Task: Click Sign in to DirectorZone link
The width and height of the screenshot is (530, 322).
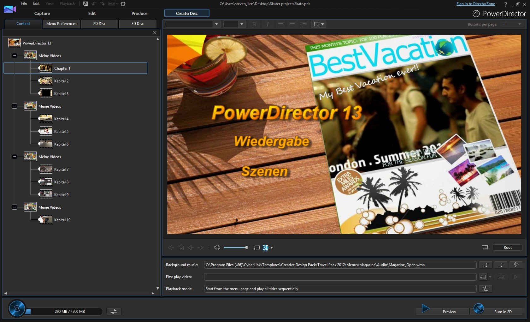Action: click(x=475, y=4)
